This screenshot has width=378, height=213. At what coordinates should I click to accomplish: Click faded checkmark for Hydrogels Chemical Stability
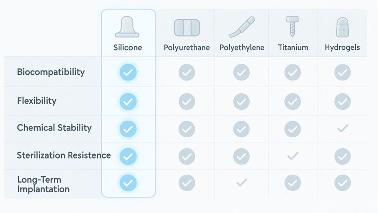[x=343, y=128]
